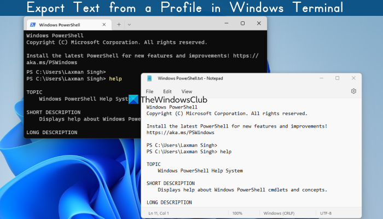Screen dimensions: 383x219
Task: Click Windows (CRLF) line ending indicator
Action: (x=279, y=213)
